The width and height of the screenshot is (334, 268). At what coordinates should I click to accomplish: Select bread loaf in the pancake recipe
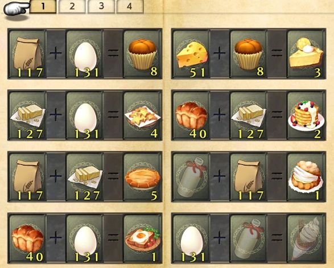coord(192,116)
